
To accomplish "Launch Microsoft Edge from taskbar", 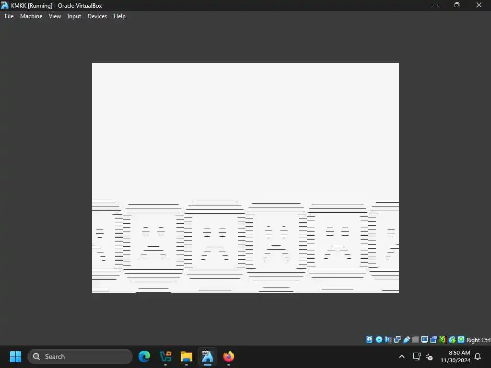I will (144, 356).
